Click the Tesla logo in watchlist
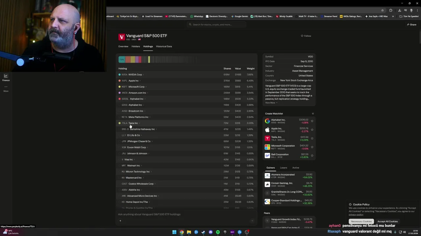421x236 pixels. pos(267,138)
